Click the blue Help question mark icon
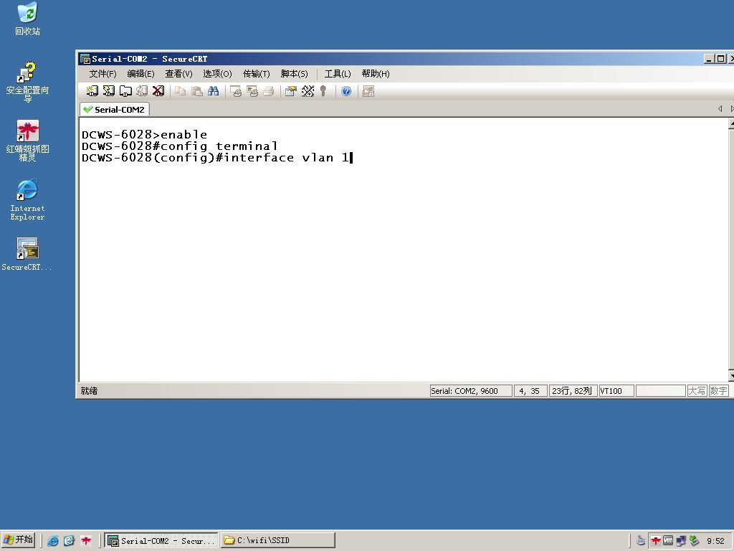 [x=346, y=91]
